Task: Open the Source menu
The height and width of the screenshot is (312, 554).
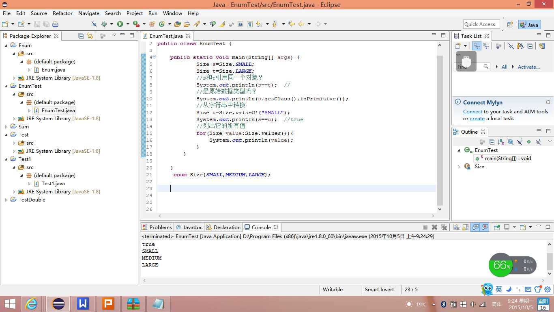Action: (x=39, y=13)
